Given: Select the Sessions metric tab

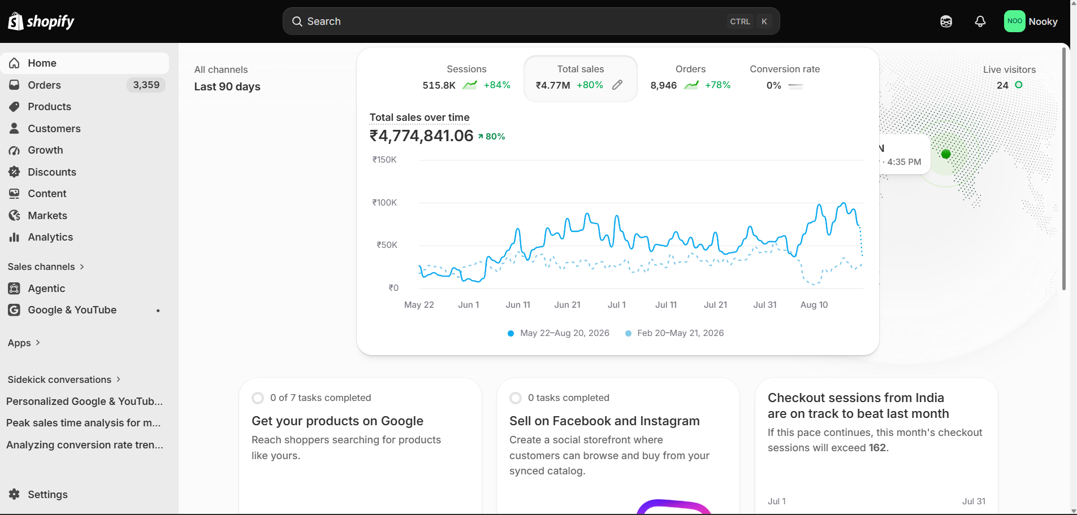Looking at the screenshot, I should tap(466, 78).
